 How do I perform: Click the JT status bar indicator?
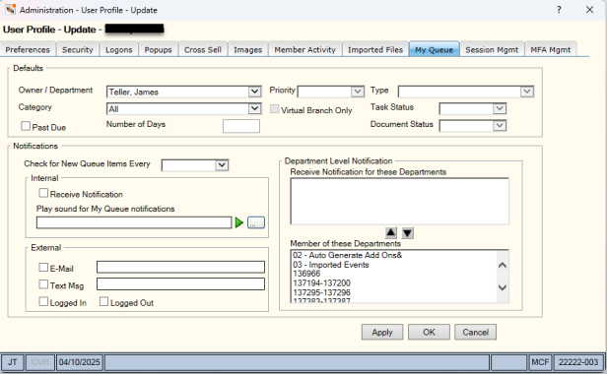[13, 362]
